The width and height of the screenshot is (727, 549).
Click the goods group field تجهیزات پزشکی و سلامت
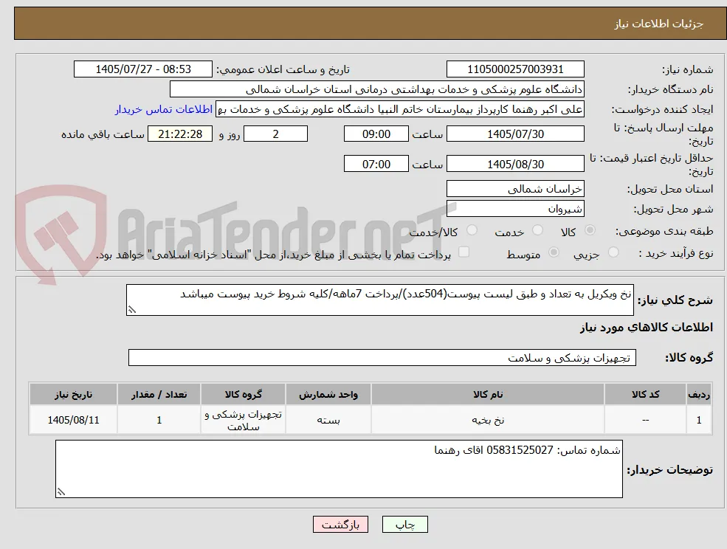click(382, 357)
